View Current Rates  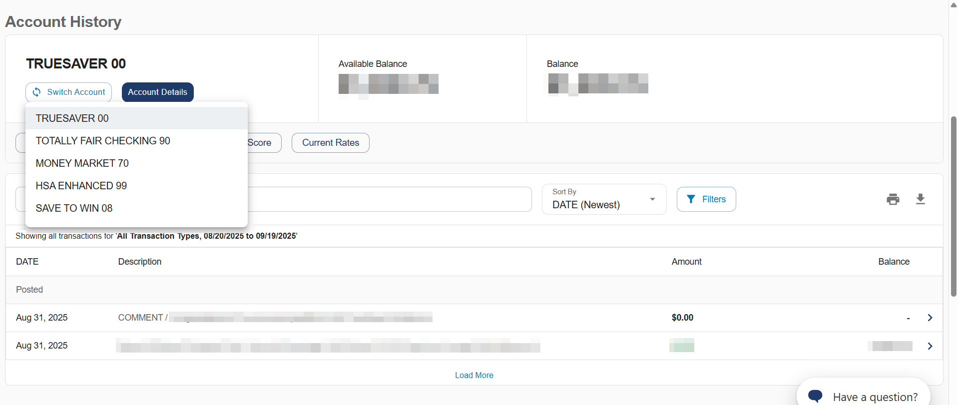coord(330,143)
